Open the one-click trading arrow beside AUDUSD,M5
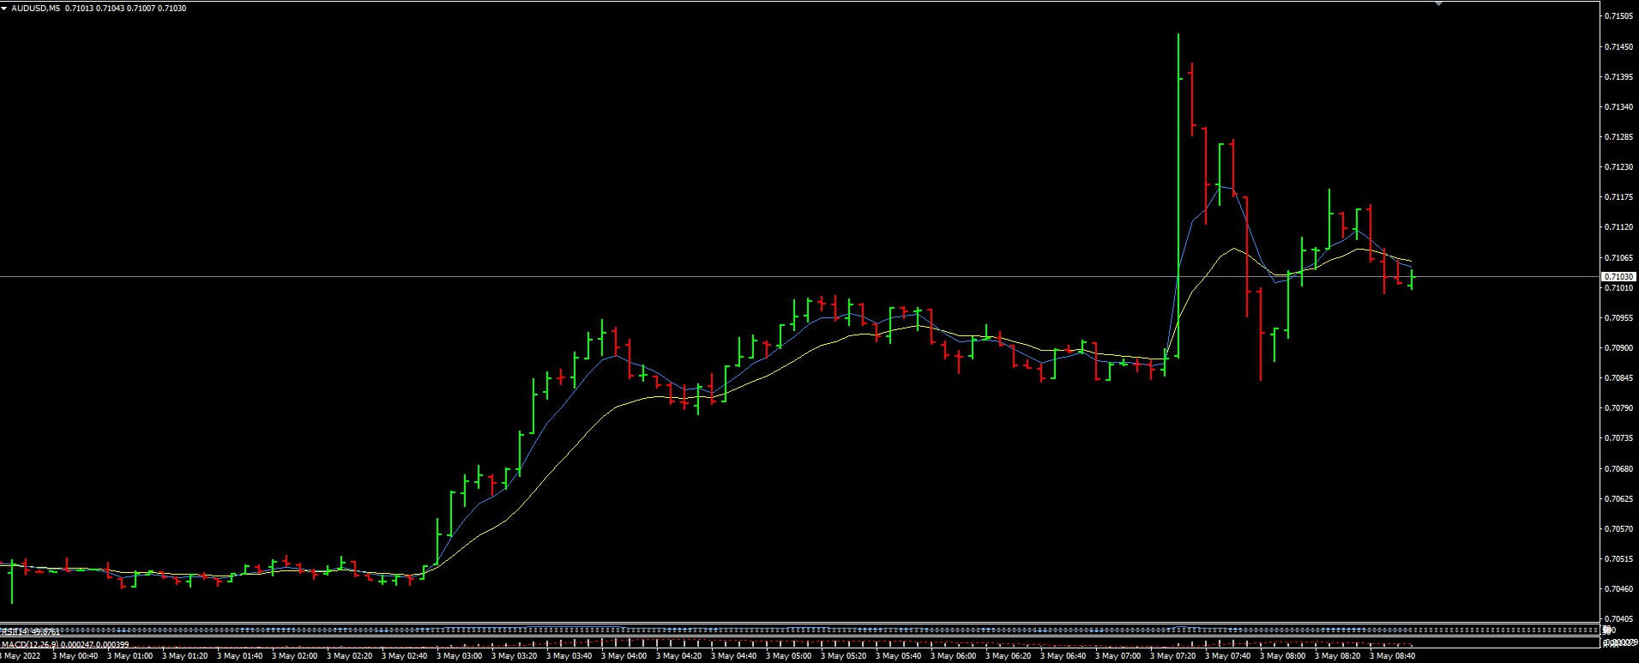 [4, 8]
